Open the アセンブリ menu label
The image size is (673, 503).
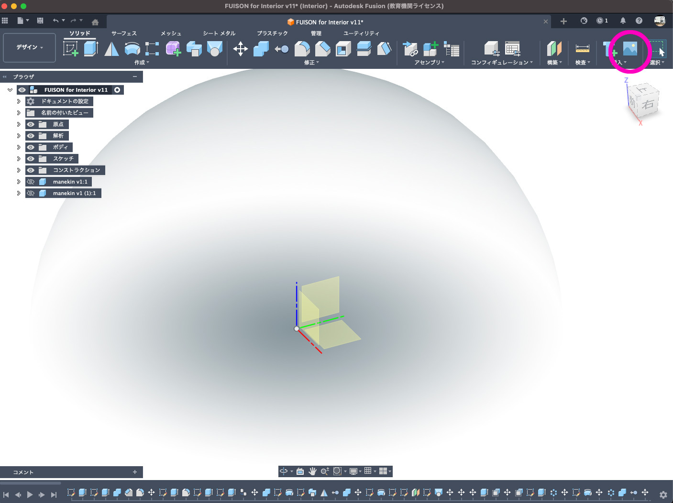click(x=429, y=63)
